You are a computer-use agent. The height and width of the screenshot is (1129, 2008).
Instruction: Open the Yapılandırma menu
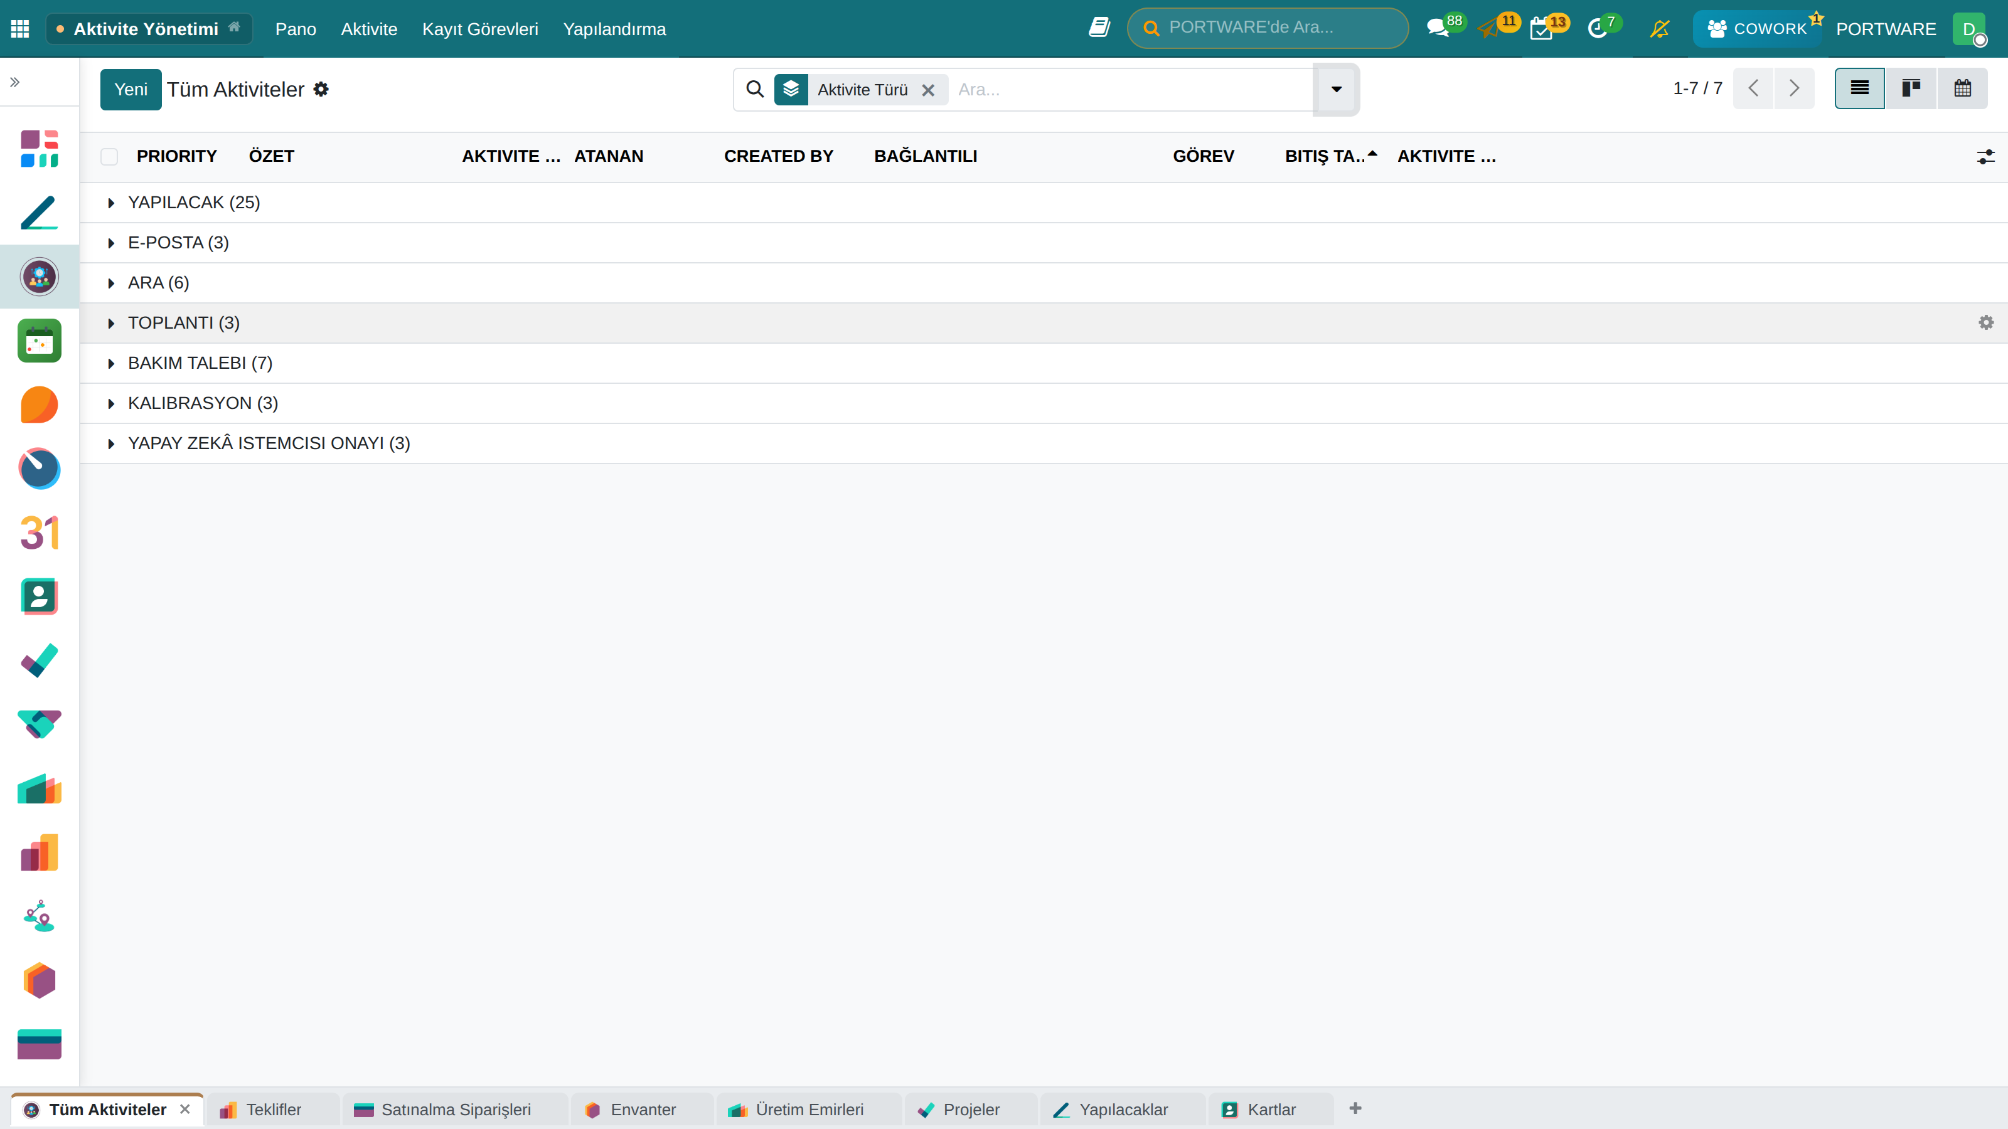click(614, 29)
